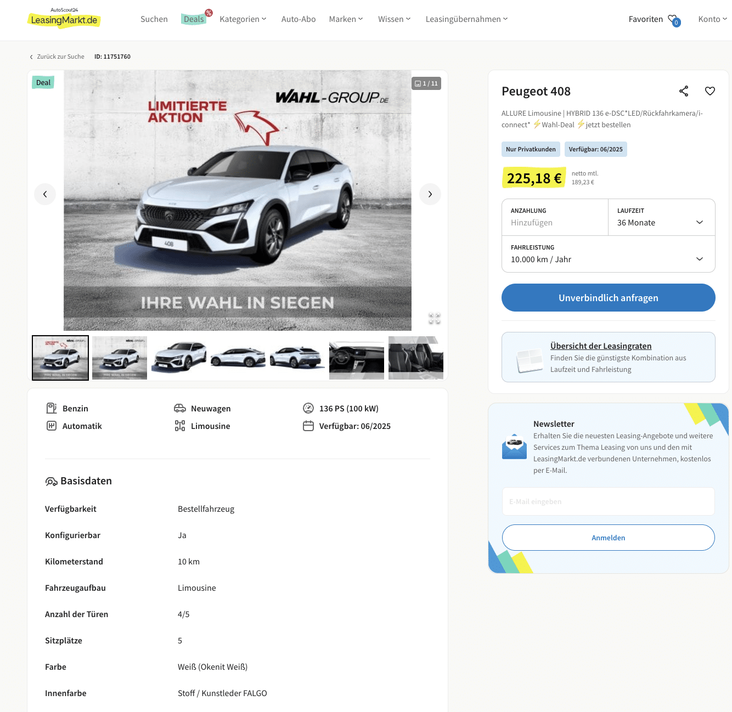Show previous gallery photo arrow
Screen dimensions: 732x712
pyautogui.click(x=45, y=194)
